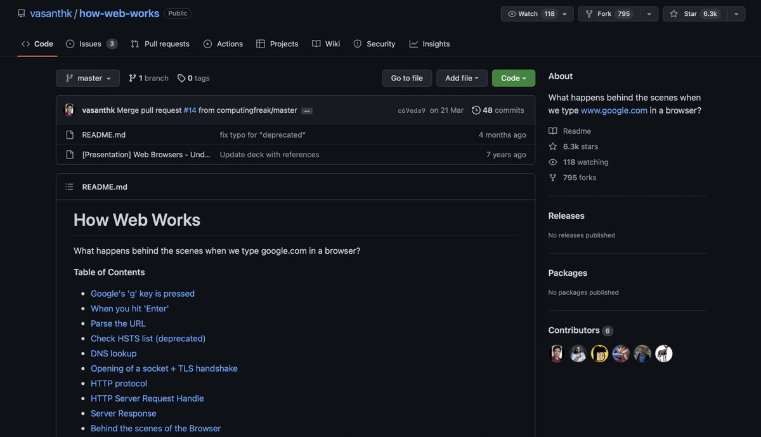Open the README table of contents list icon

pos(69,186)
